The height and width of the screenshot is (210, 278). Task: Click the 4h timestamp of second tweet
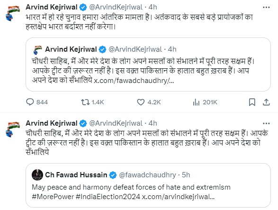(x=152, y=123)
